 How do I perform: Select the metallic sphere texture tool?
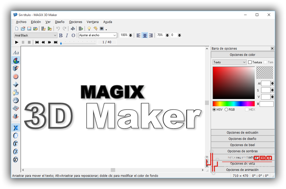[16, 100]
